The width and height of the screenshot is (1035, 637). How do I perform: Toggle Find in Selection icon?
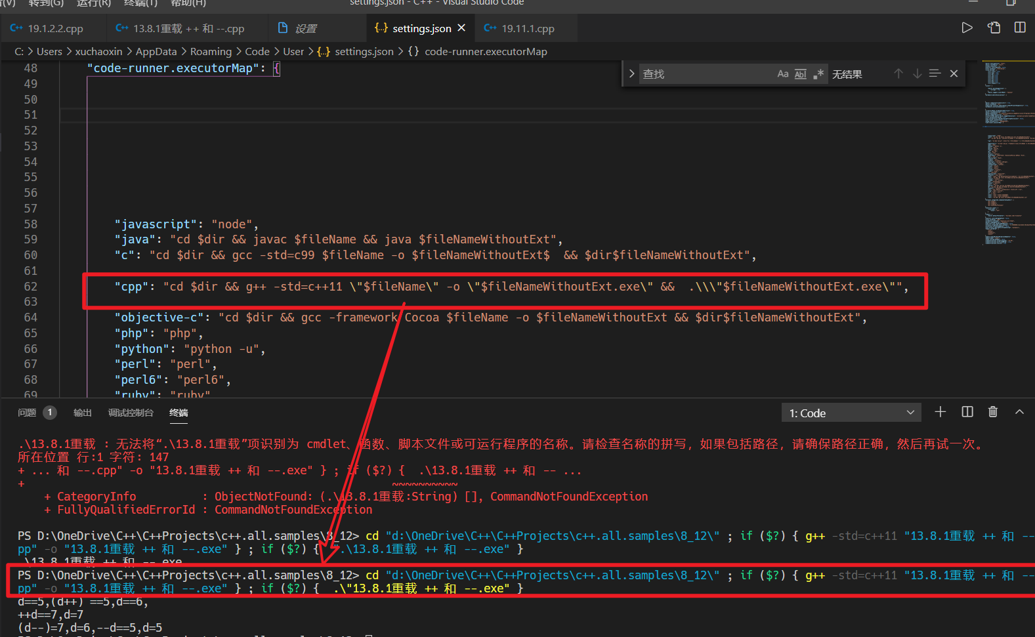click(935, 73)
